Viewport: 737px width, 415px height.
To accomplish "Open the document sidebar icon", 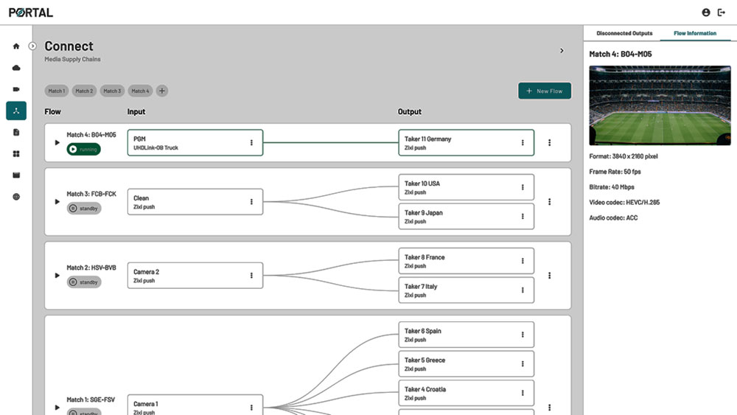I will [x=16, y=133].
